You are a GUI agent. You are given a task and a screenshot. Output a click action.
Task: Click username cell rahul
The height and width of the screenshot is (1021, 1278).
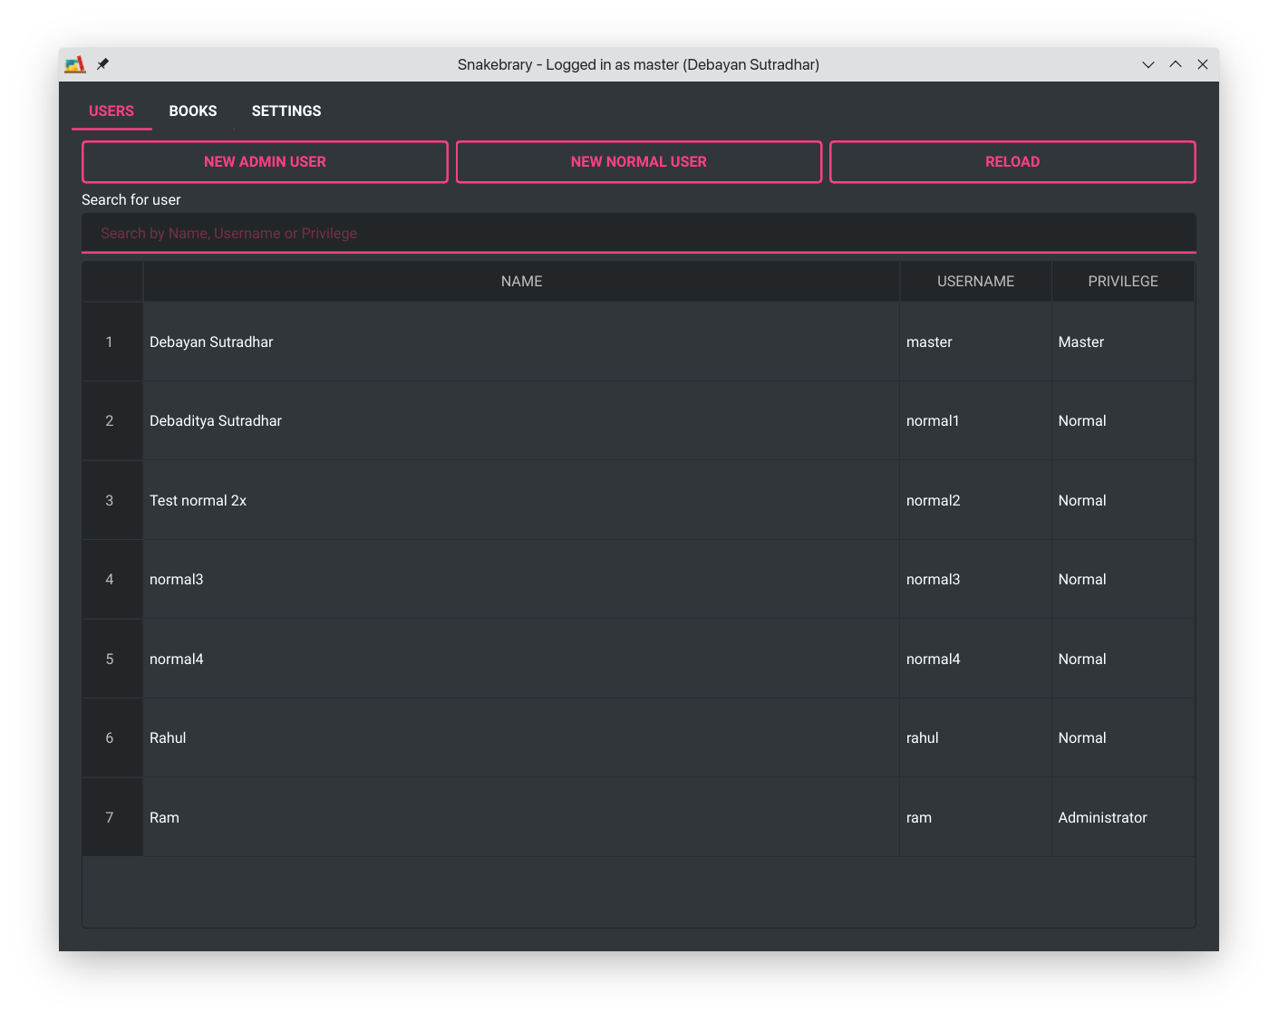(975, 737)
